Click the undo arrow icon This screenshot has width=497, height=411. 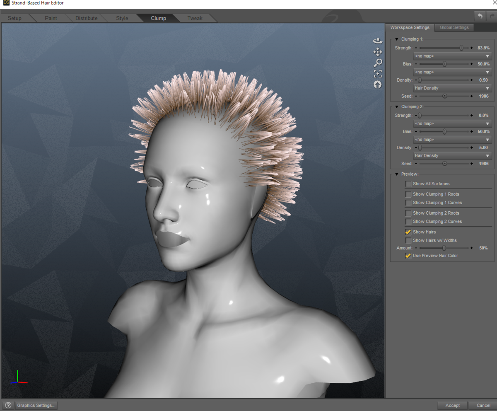coord(480,15)
